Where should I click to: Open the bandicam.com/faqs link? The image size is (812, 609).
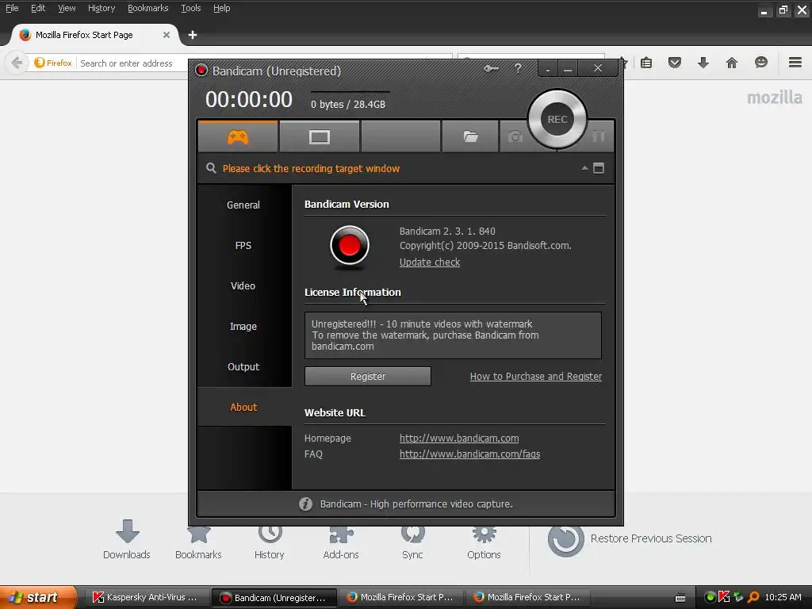[x=469, y=454]
